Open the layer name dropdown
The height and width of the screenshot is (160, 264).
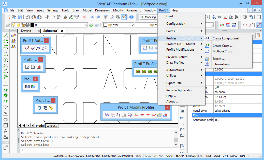[86, 25]
